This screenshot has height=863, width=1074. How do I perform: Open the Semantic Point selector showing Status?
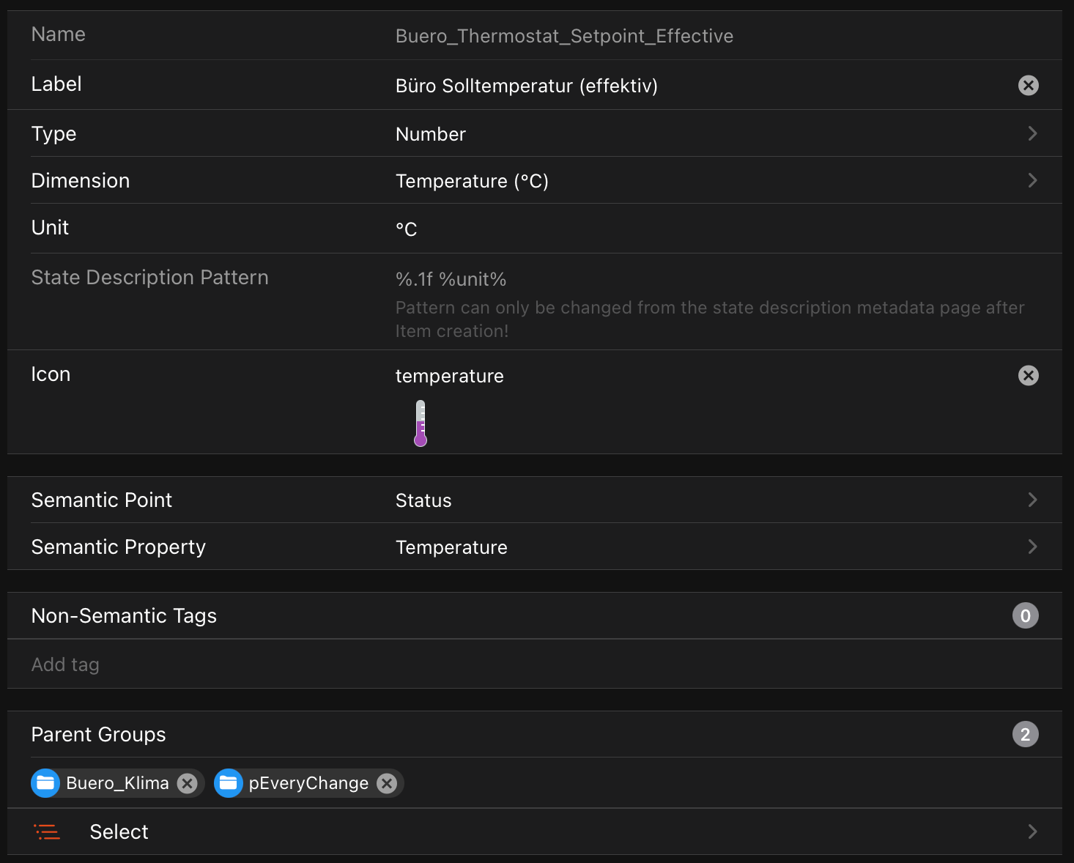[1032, 500]
